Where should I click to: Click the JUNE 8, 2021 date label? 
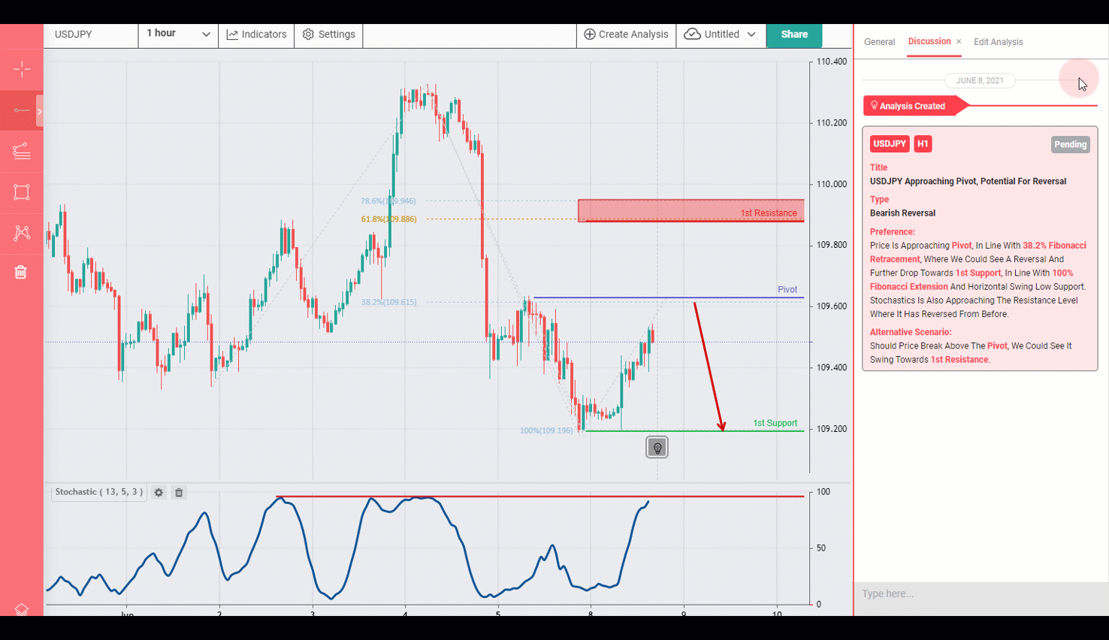[x=980, y=80]
